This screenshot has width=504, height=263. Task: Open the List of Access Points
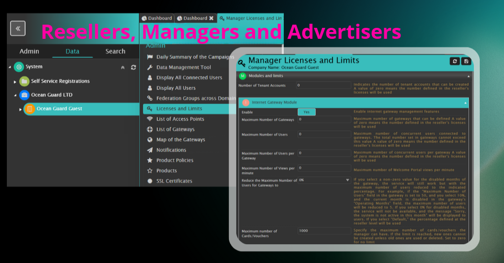click(180, 119)
